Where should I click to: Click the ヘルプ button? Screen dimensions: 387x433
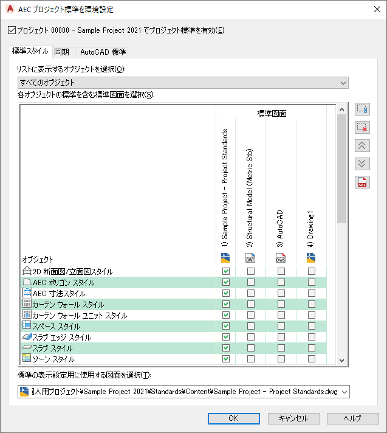coord(352,418)
